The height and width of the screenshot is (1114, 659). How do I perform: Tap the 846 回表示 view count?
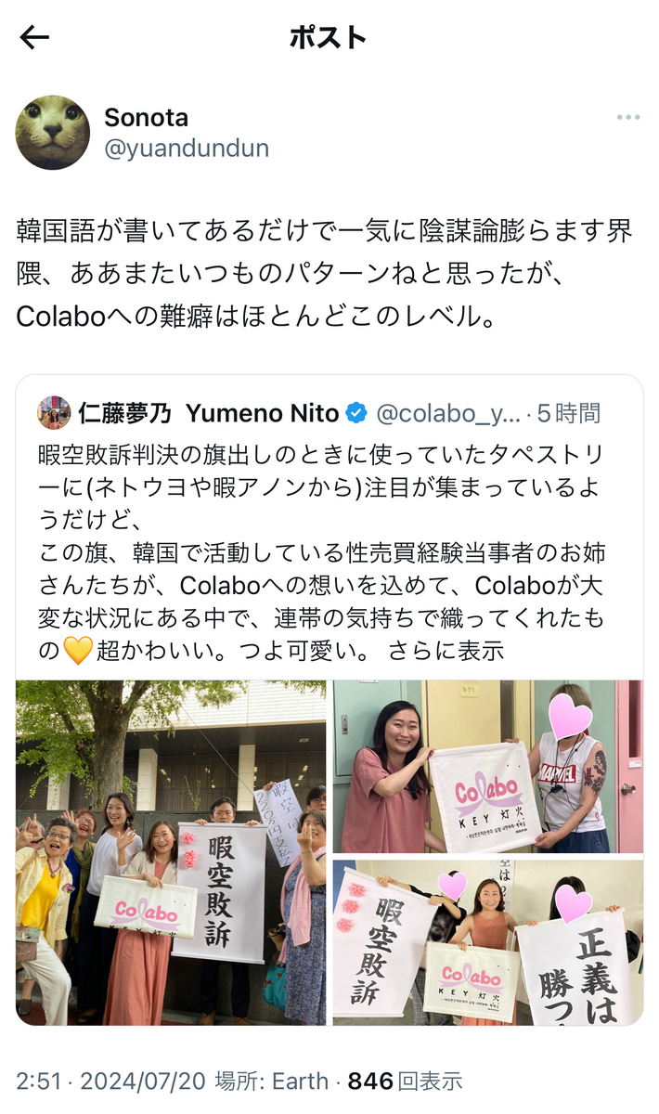pyautogui.click(x=405, y=1082)
